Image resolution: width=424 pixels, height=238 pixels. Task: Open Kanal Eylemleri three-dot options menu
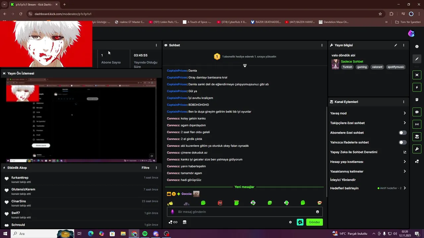(x=403, y=102)
